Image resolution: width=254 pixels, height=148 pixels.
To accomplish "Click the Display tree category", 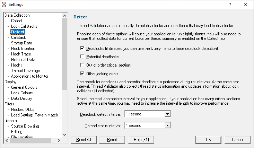I will pos(10,82).
